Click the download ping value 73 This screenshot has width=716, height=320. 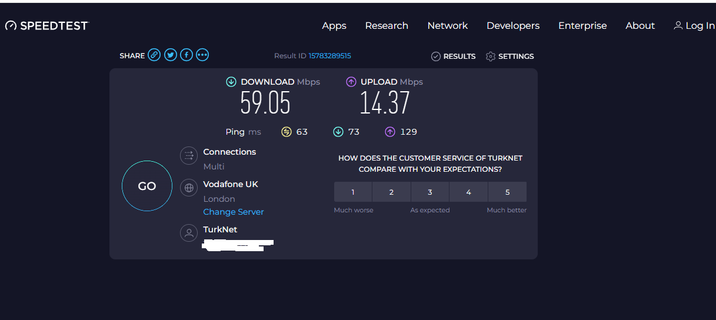(354, 132)
